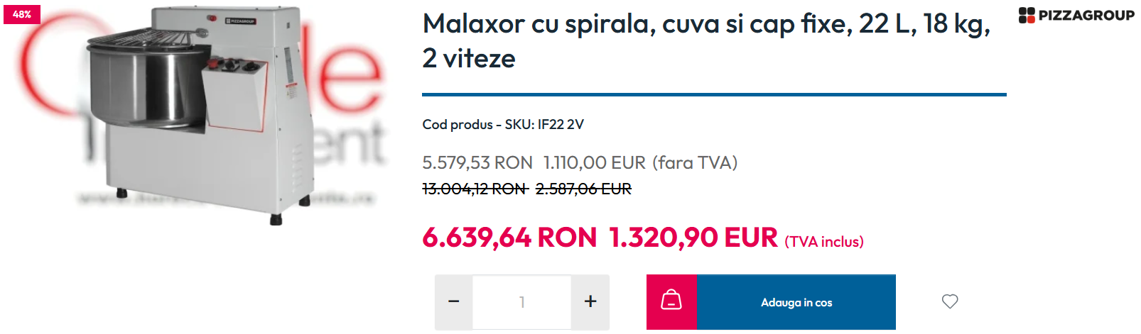Click the (TVA inclus) label
The height and width of the screenshot is (334, 1141).
point(824,242)
